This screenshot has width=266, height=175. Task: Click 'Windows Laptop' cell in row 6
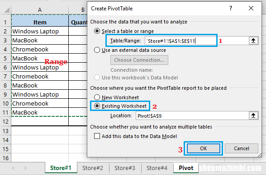click(x=40, y=67)
